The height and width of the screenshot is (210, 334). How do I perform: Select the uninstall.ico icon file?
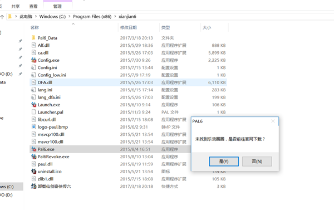pyautogui.click(x=33, y=172)
